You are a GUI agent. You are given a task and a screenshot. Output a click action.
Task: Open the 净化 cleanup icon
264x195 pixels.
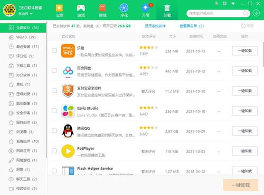point(124,8)
